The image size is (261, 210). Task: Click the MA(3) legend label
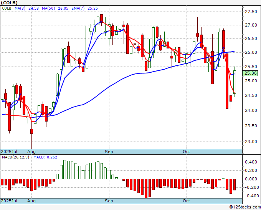click(20, 8)
